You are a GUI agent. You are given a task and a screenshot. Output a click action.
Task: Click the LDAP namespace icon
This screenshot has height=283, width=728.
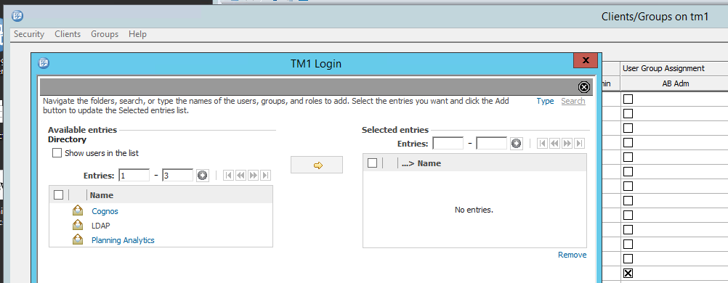[78, 225]
